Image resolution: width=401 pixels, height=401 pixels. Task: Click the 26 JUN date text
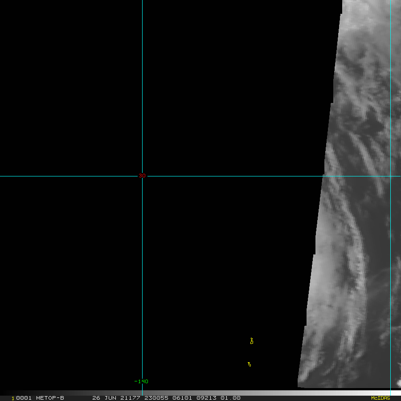[x=103, y=398]
